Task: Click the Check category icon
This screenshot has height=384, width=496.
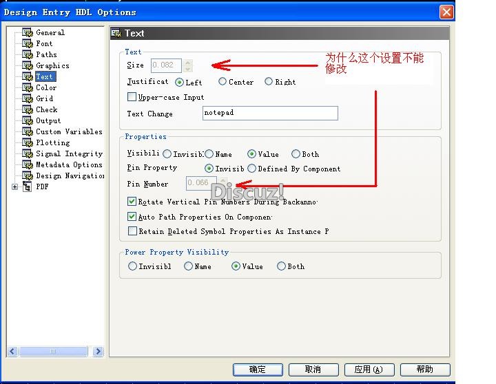Action: [28, 109]
